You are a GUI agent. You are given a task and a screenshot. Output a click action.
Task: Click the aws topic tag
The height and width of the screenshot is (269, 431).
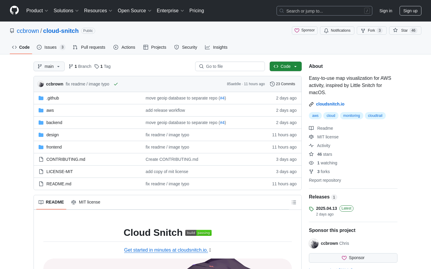pyautogui.click(x=315, y=116)
